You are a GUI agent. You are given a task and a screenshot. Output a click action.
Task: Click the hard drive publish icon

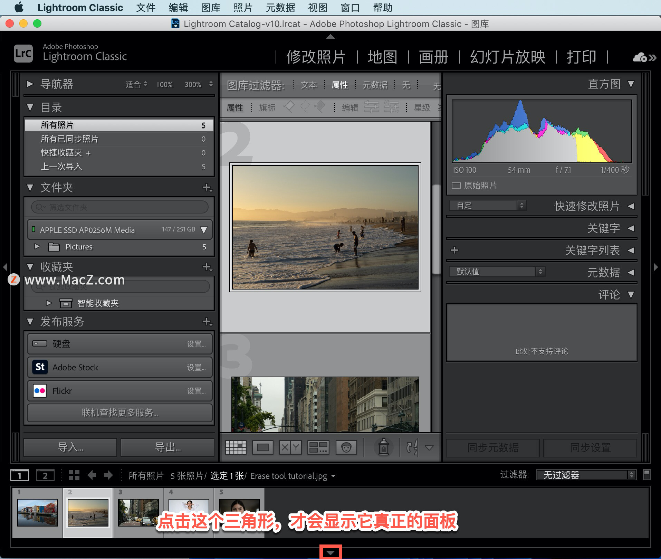point(40,343)
